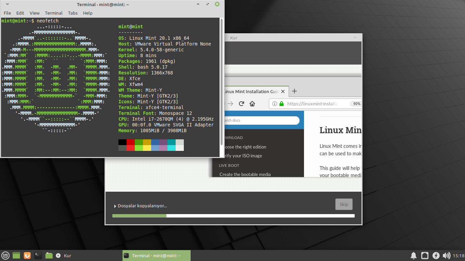Select the Linux Mint Installation Guide tab
Viewport: 465px width, 261px height.
(256, 91)
